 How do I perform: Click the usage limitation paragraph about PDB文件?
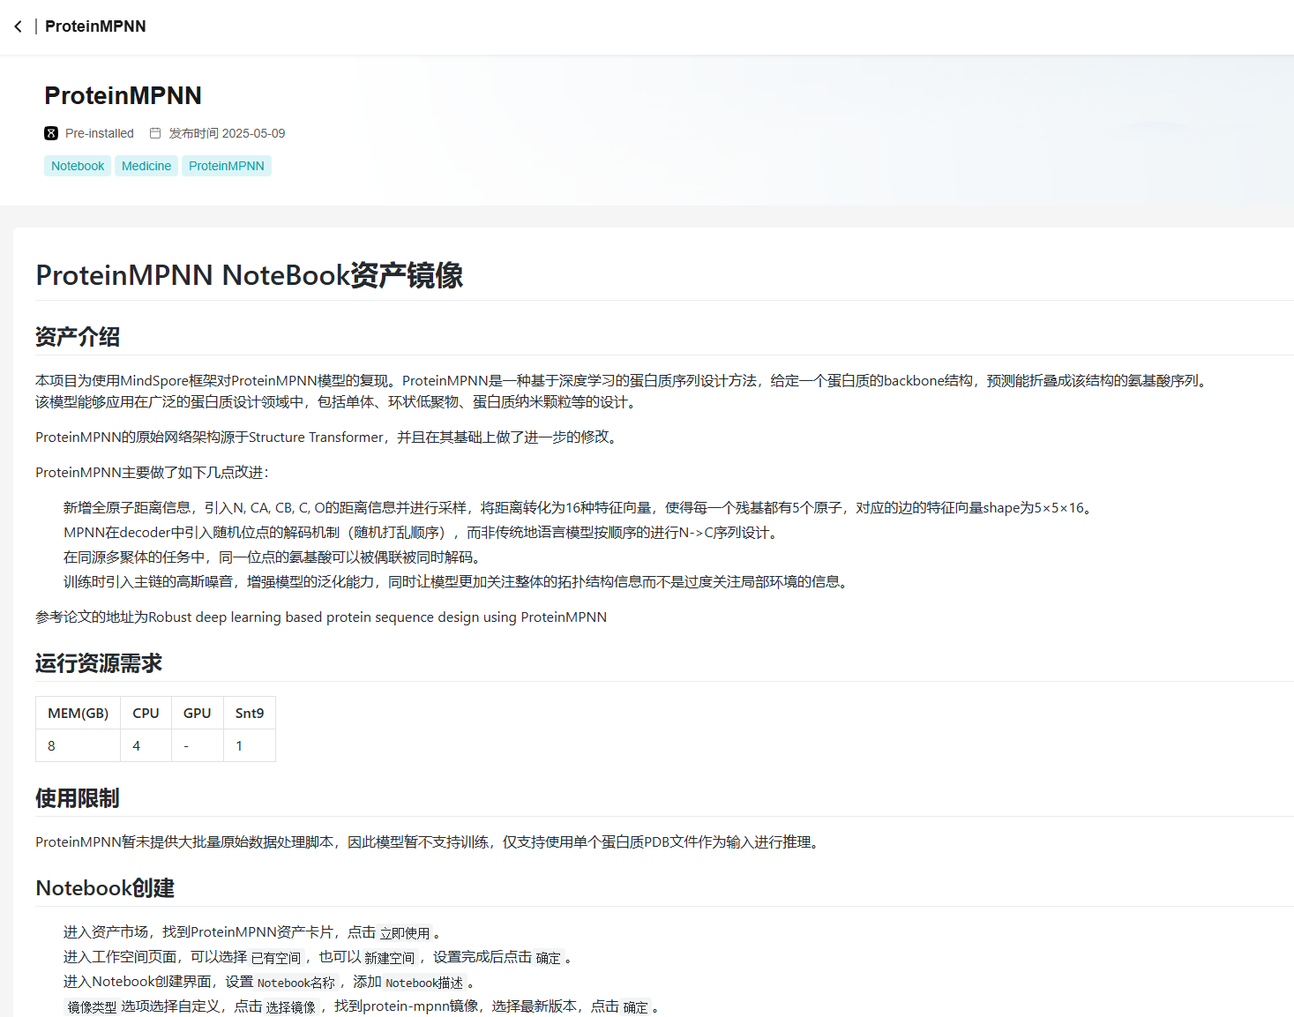[x=430, y=842]
